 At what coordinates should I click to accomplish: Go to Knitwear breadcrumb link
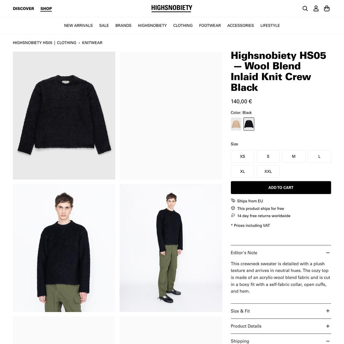tap(92, 43)
